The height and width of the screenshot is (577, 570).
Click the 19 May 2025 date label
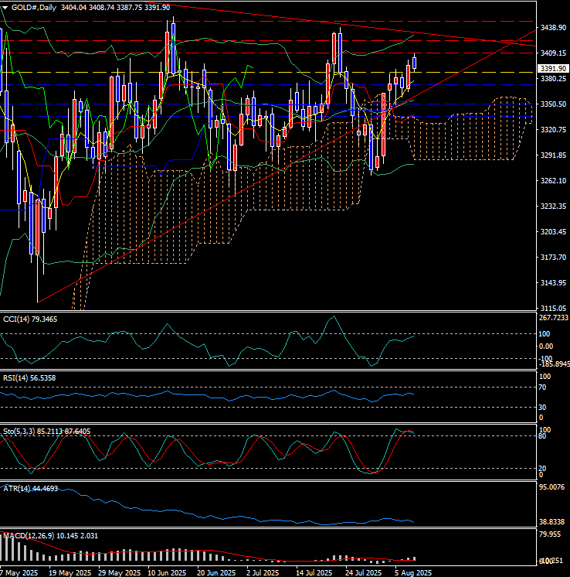[x=70, y=573]
